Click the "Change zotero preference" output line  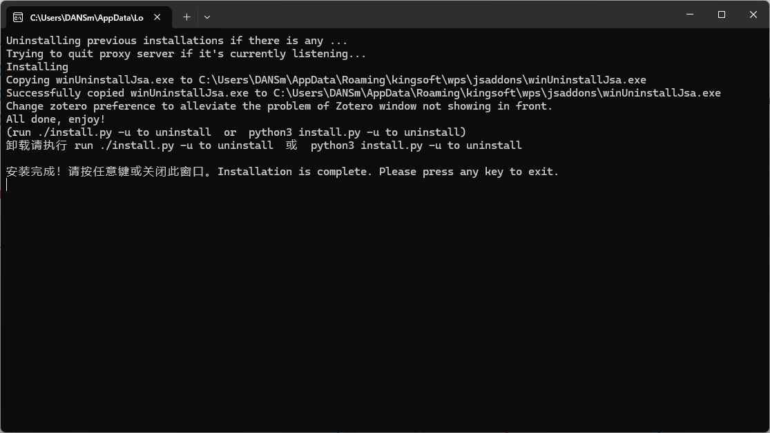coord(280,106)
